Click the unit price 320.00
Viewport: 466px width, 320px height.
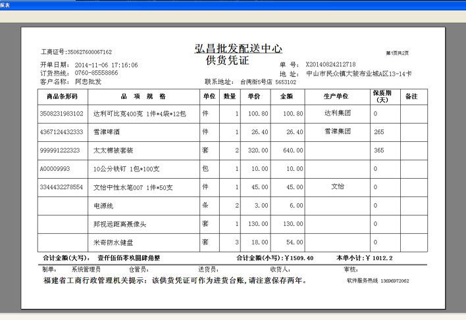pyautogui.click(x=258, y=150)
